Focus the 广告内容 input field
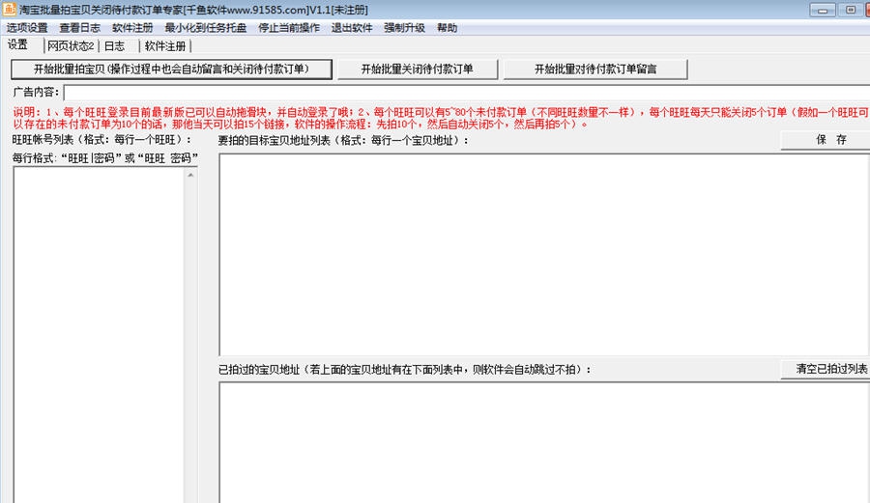Image resolution: width=870 pixels, height=503 pixels. [467, 93]
